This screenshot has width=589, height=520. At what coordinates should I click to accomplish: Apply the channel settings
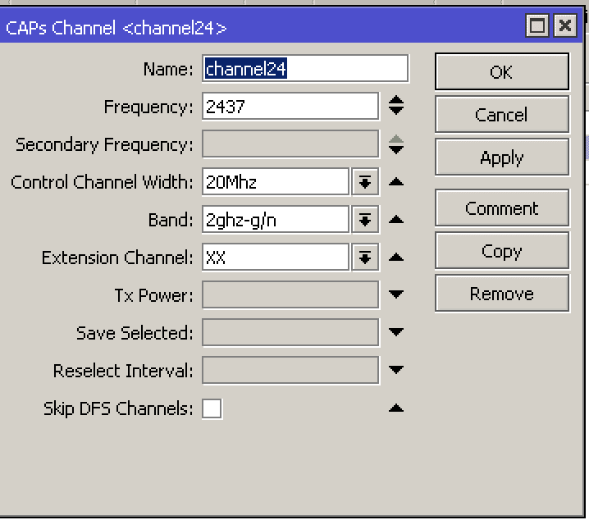[x=501, y=157]
